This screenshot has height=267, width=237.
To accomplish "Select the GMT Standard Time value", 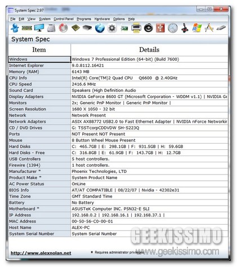I will tap(149, 196).
